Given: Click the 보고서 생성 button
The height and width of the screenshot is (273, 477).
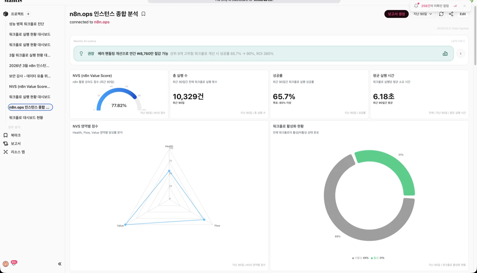Looking at the screenshot, I should click(x=396, y=14).
